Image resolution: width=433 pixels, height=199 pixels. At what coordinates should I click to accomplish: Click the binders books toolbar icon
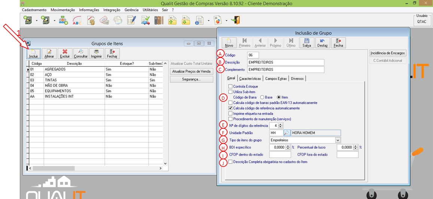point(159,20)
